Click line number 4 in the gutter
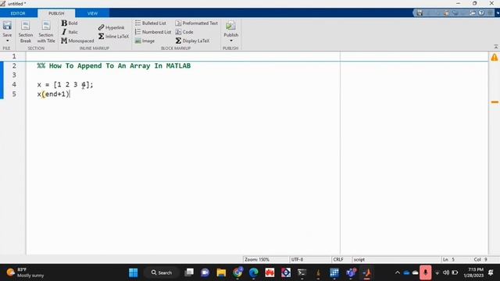 pyautogui.click(x=14, y=84)
